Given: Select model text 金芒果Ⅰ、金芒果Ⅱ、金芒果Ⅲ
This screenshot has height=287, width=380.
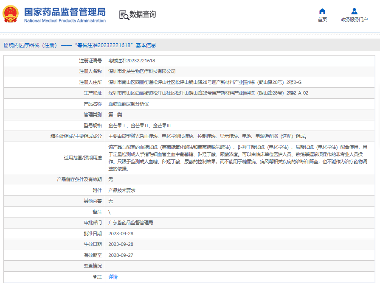Looking at the screenshot, I should [x=140, y=125].
